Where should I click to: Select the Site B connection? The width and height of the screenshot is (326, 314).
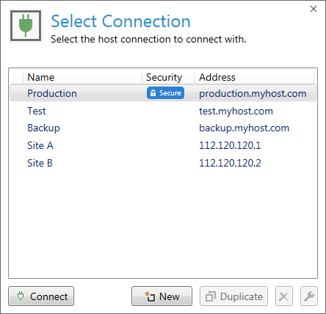163,163
